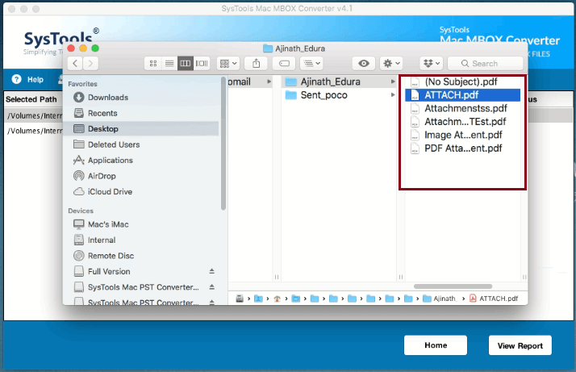576x372 pixels.
Task: Eject the Full Version volume
Action: [211, 271]
